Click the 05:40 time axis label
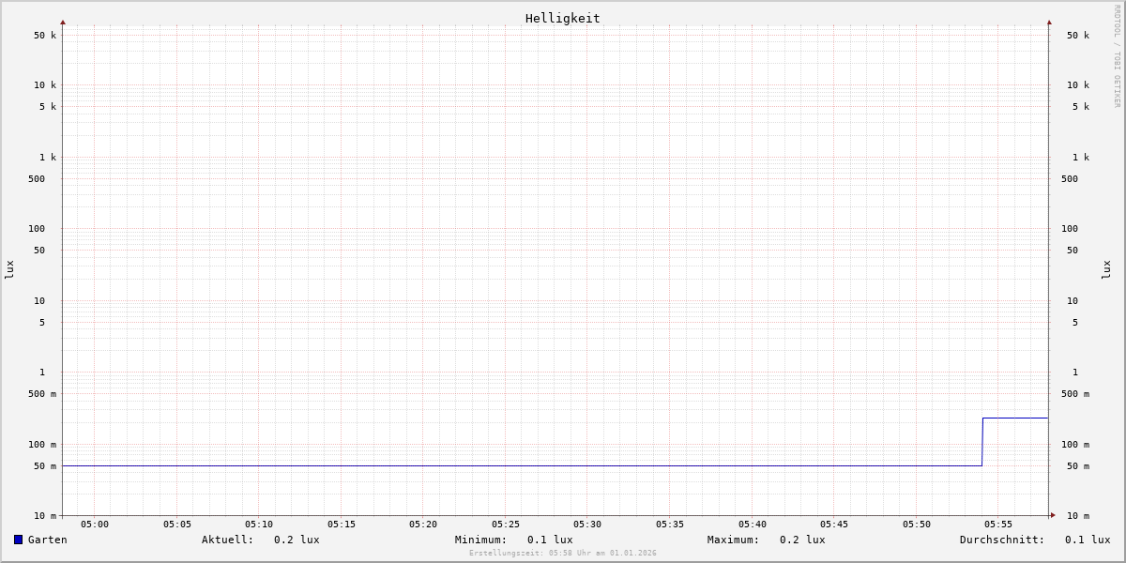Viewport: 1126px width, 563px height. [x=753, y=525]
